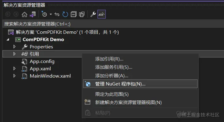Toggle Show All Files icon
This screenshot has height=122, width=224.
82,14
